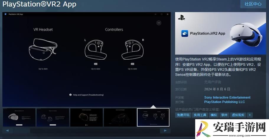This screenshot has height=139, width=269.
Task: Select the fifth highlighted screenshot thumbnail
Action: click(153, 117)
